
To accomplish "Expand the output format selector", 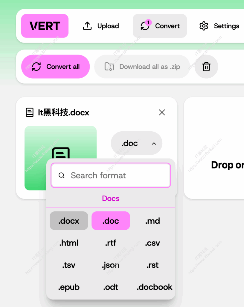I will tap(137, 143).
